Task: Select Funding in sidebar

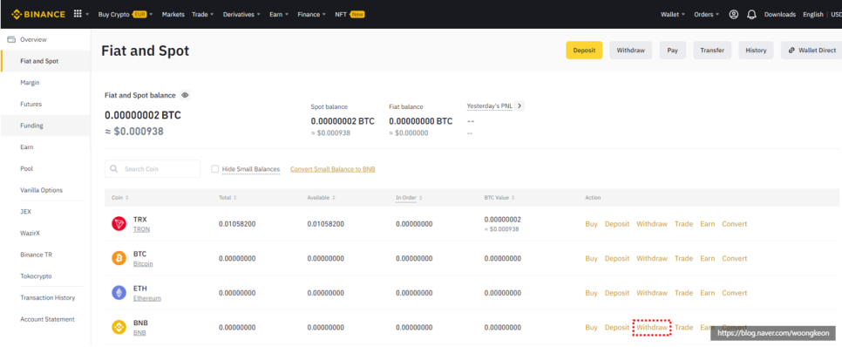Action: click(45, 126)
